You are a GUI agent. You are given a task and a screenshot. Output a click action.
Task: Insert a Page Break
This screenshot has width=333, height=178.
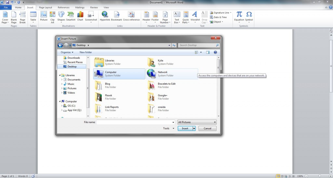22,18
